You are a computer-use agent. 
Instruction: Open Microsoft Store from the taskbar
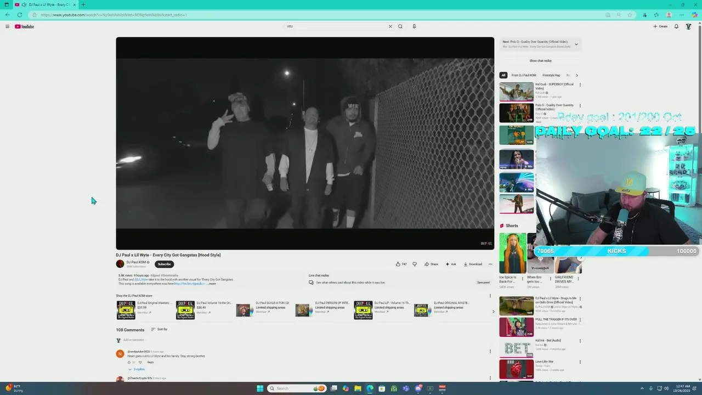coord(382,388)
